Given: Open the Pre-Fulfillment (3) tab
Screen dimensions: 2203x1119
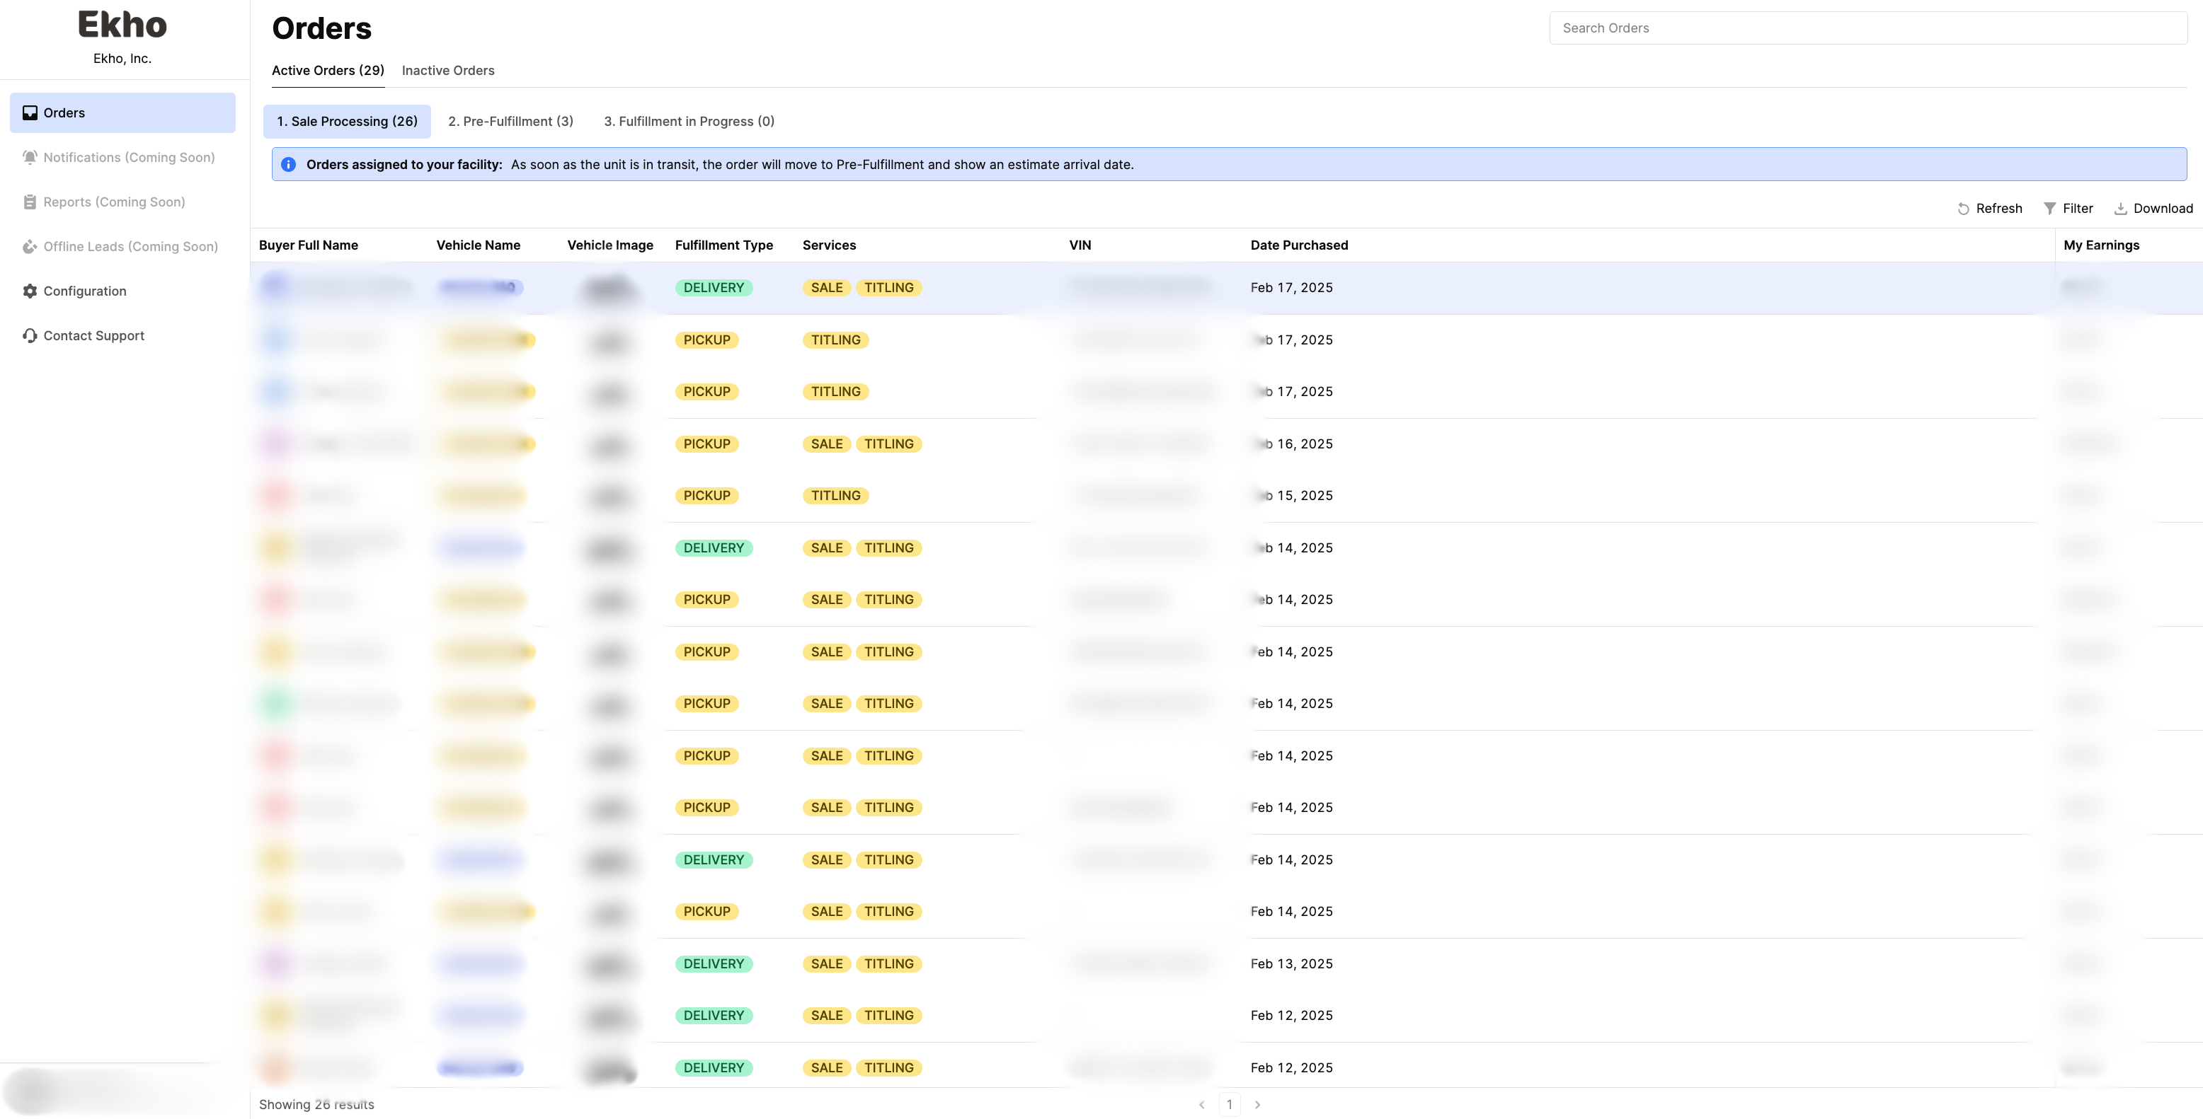Looking at the screenshot, I should [510, 121].
